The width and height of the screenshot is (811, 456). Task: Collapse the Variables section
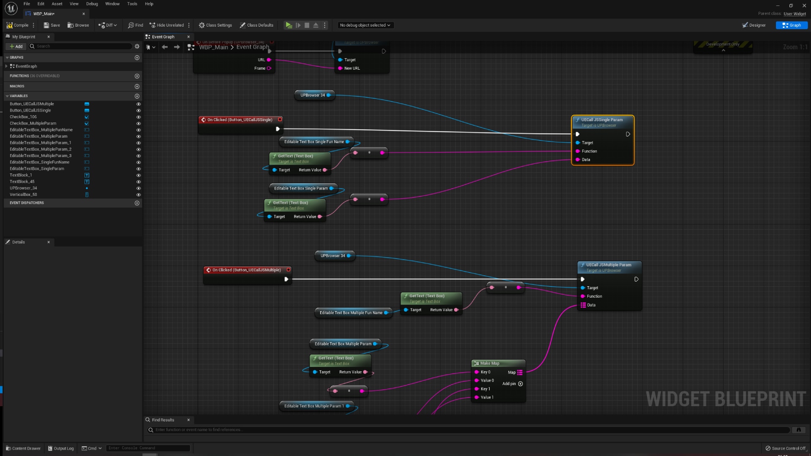click(x=7, y=96)
